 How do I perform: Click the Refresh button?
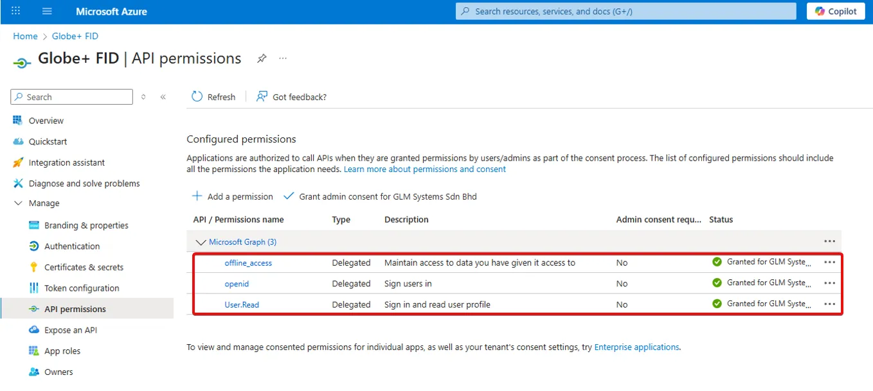pos(214,97)
